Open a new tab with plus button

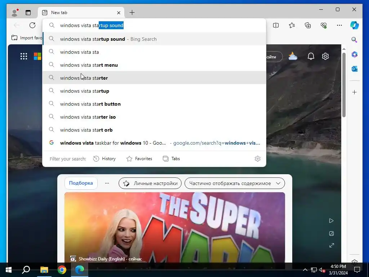click(x=132, y=13)
